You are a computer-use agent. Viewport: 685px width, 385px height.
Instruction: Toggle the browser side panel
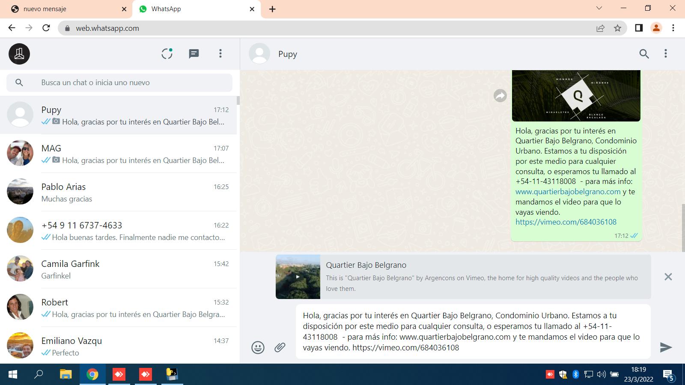pos(639,28)
